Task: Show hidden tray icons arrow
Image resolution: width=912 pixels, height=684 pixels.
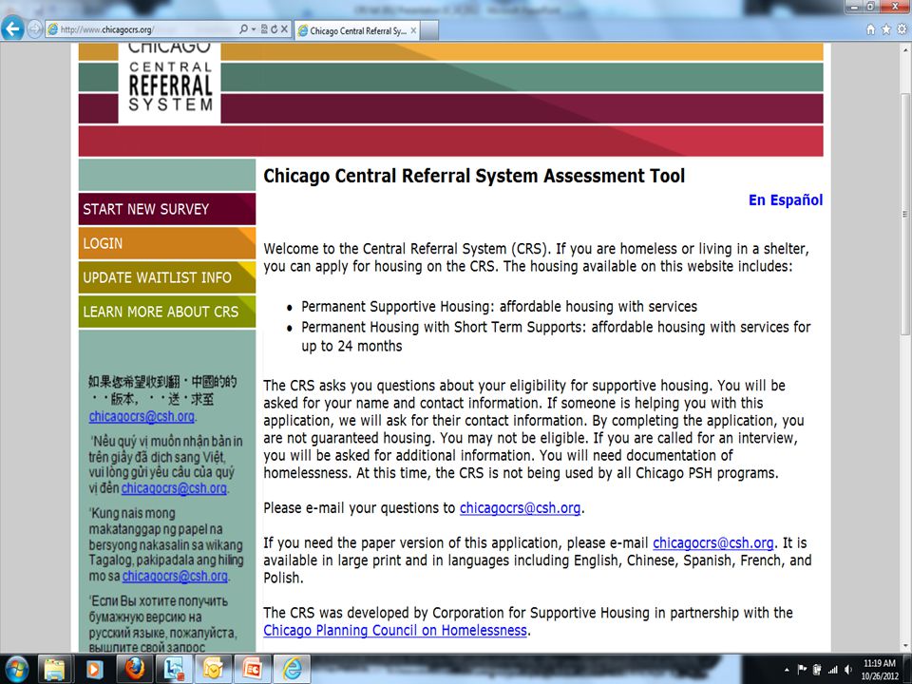Action: [787, 670]
